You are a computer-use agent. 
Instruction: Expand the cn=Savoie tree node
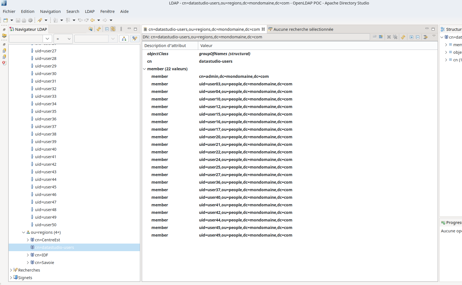pyautogui.click(x=28, y=263)
